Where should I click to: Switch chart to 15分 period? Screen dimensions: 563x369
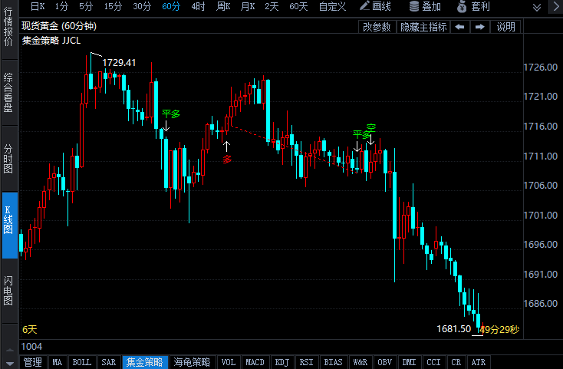(x=113, y=6)
